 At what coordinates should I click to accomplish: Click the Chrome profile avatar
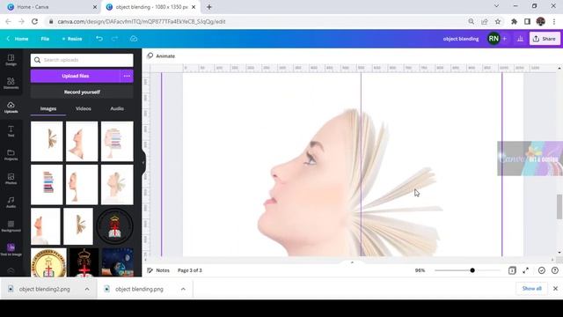tap(540, 21)
